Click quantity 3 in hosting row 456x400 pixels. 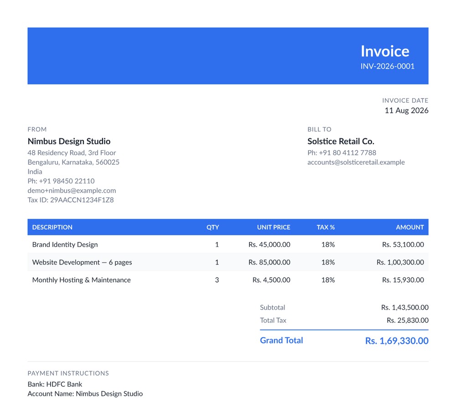click(217, 280)
